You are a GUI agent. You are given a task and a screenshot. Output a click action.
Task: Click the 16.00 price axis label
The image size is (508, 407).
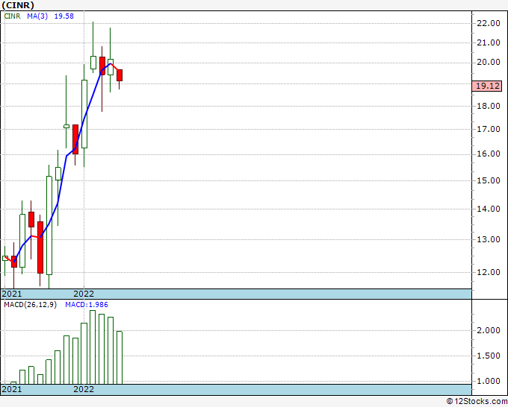(489, 154)
